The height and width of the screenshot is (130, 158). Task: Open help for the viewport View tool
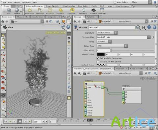(68, 27)
